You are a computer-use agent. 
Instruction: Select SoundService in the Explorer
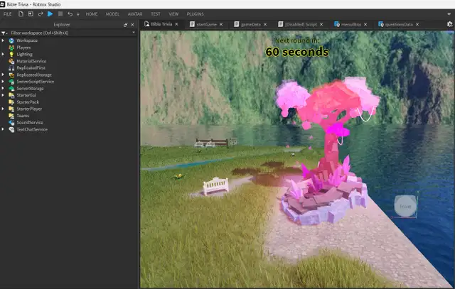(30, 122)
